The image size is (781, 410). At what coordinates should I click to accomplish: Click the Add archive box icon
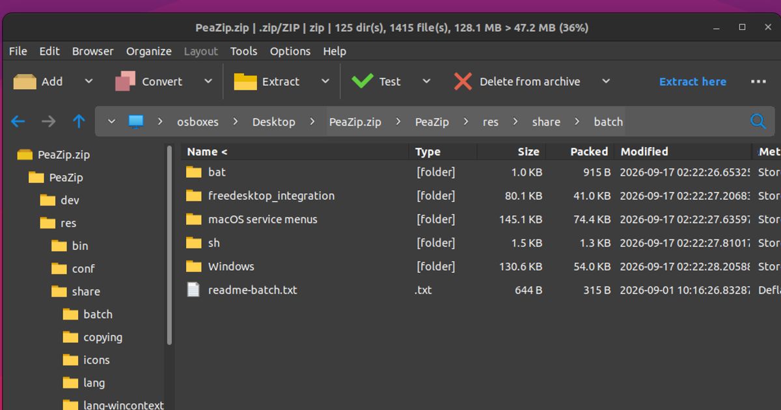click(x=25, y=81)
